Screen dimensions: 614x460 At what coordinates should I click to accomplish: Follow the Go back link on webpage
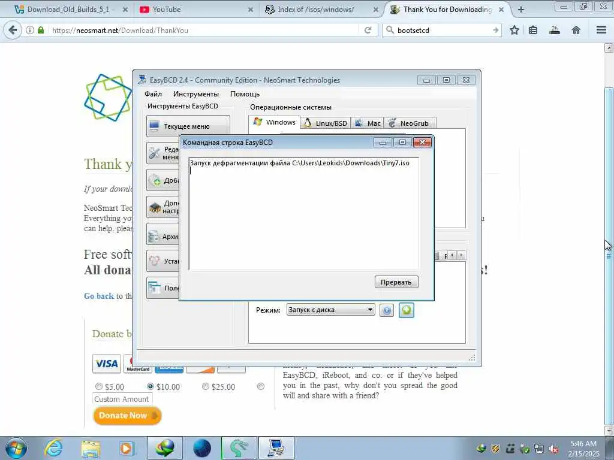point(99,296)
